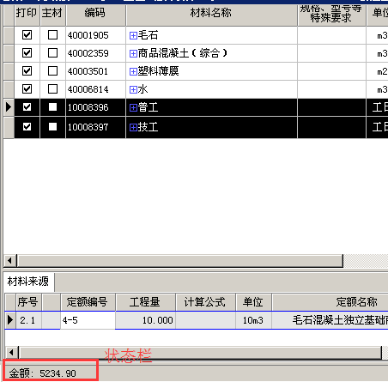The width and height of the screenshot is (388, 382).
Task: Click the 编码 column header
Action: [x=95, y=14]
